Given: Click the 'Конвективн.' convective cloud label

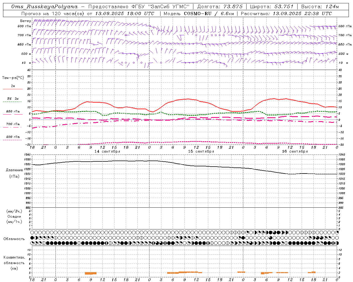Looking at the screenshot, I should pyautogui.click(x=14, y=257).
